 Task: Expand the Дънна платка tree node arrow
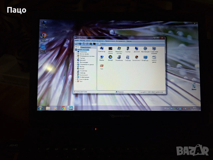pos(76,54)
